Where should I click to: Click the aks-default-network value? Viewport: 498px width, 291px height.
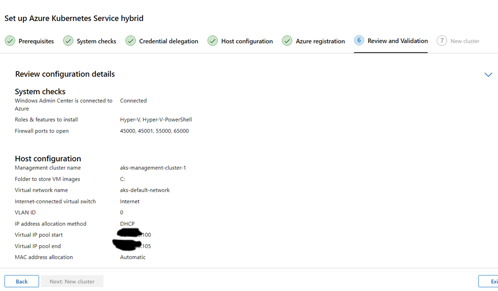145,190
